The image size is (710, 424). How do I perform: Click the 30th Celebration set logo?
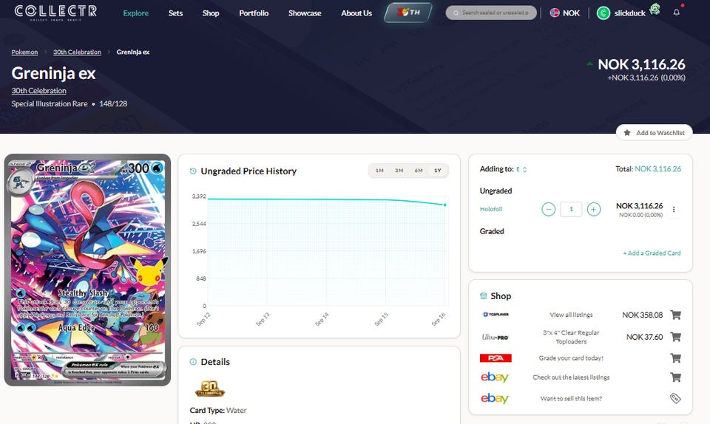[209, 389]
